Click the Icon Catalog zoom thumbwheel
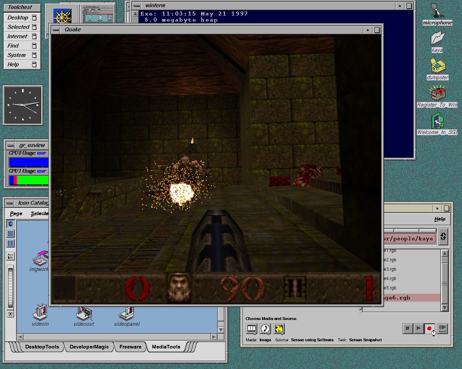 click(10, 288)
